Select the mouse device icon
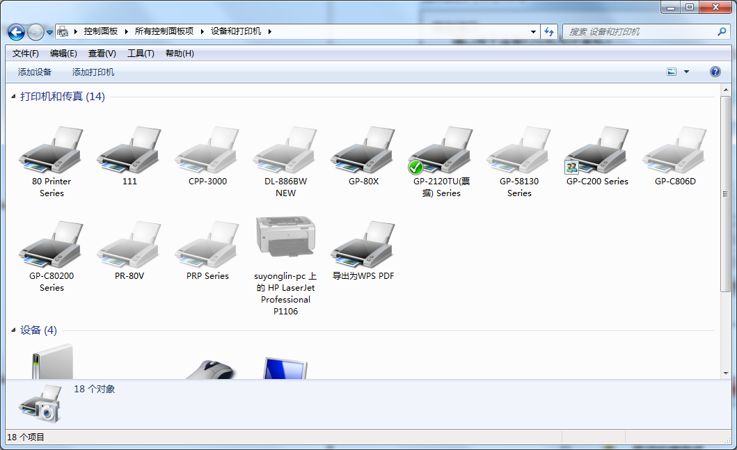The width and height of the screenshot is (737, 450). coord(210,369)
